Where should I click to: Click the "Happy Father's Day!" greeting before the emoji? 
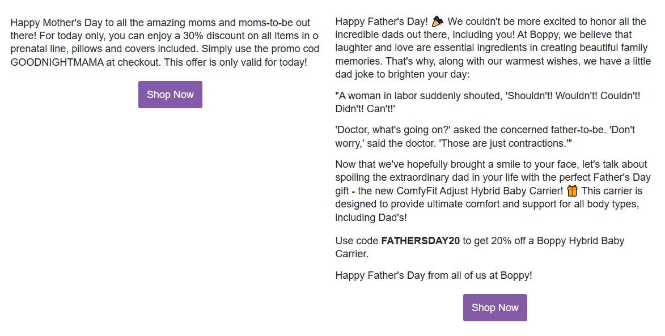(381, 22)
